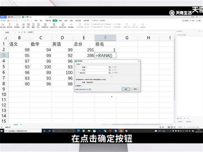
Task: Select cell with total 291
Action: click(x=84, y=50)
